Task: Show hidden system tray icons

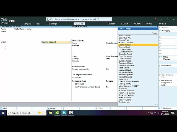Action: coord(148,113)
